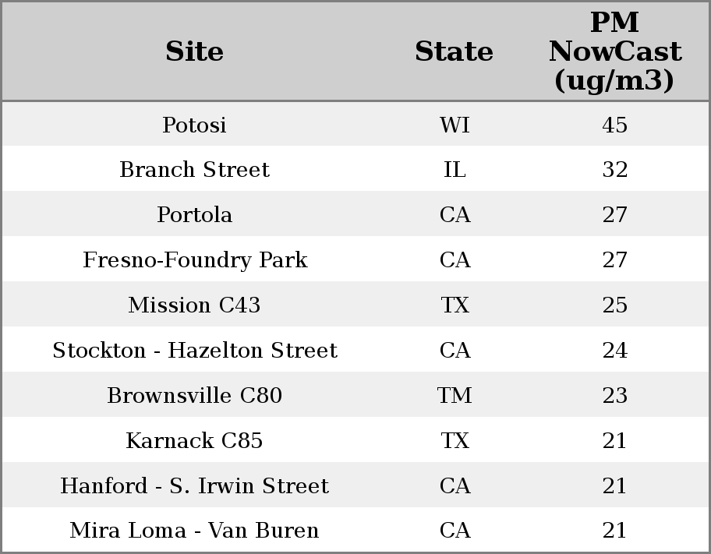Select the Branch Street site cell
This screenshot has height=554, width=711.
[x=194, y=170]
